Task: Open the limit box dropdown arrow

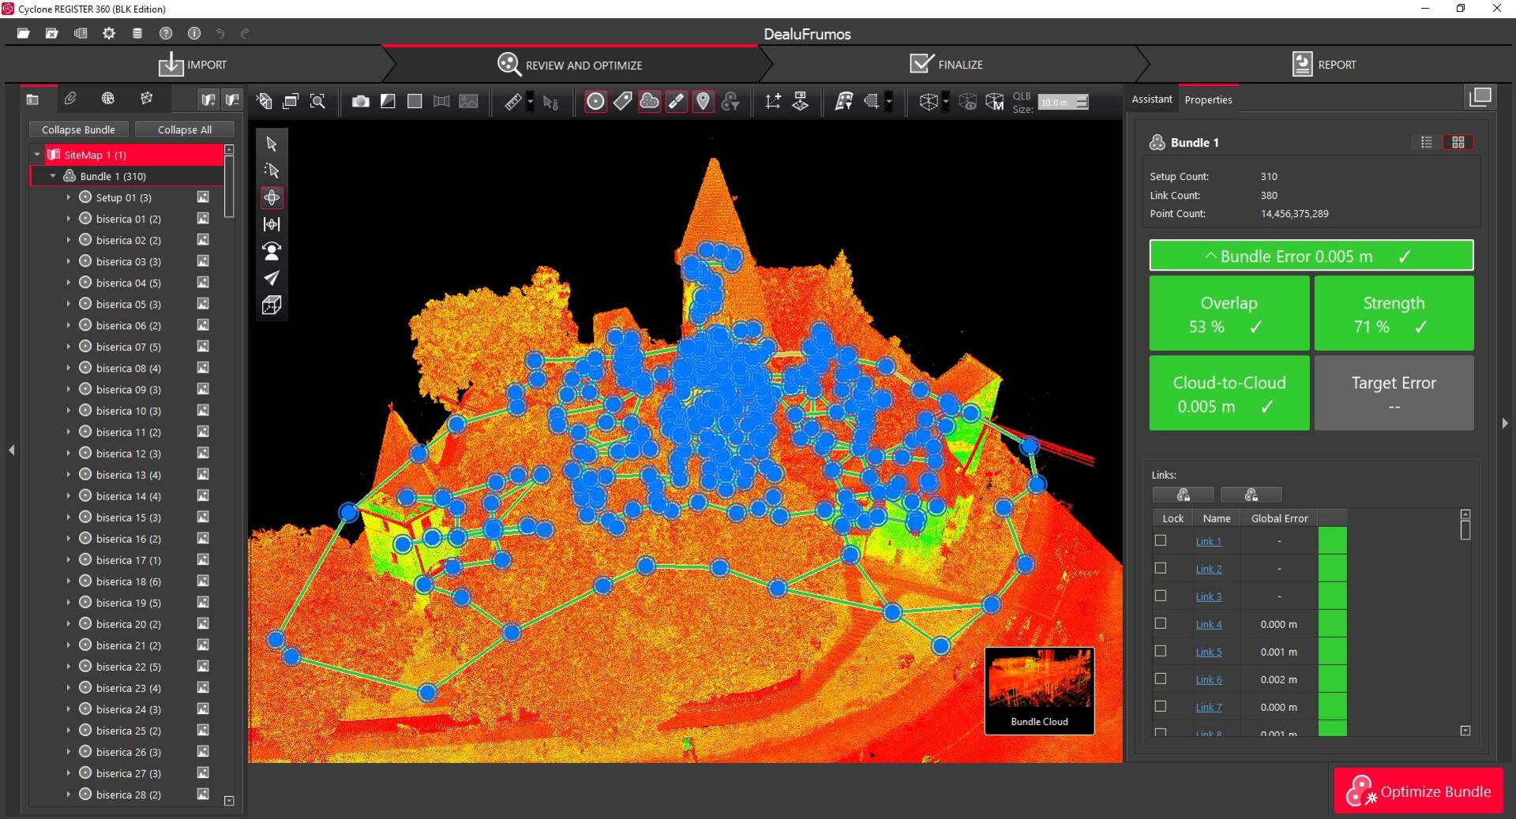Action: [x=946, y=102]
